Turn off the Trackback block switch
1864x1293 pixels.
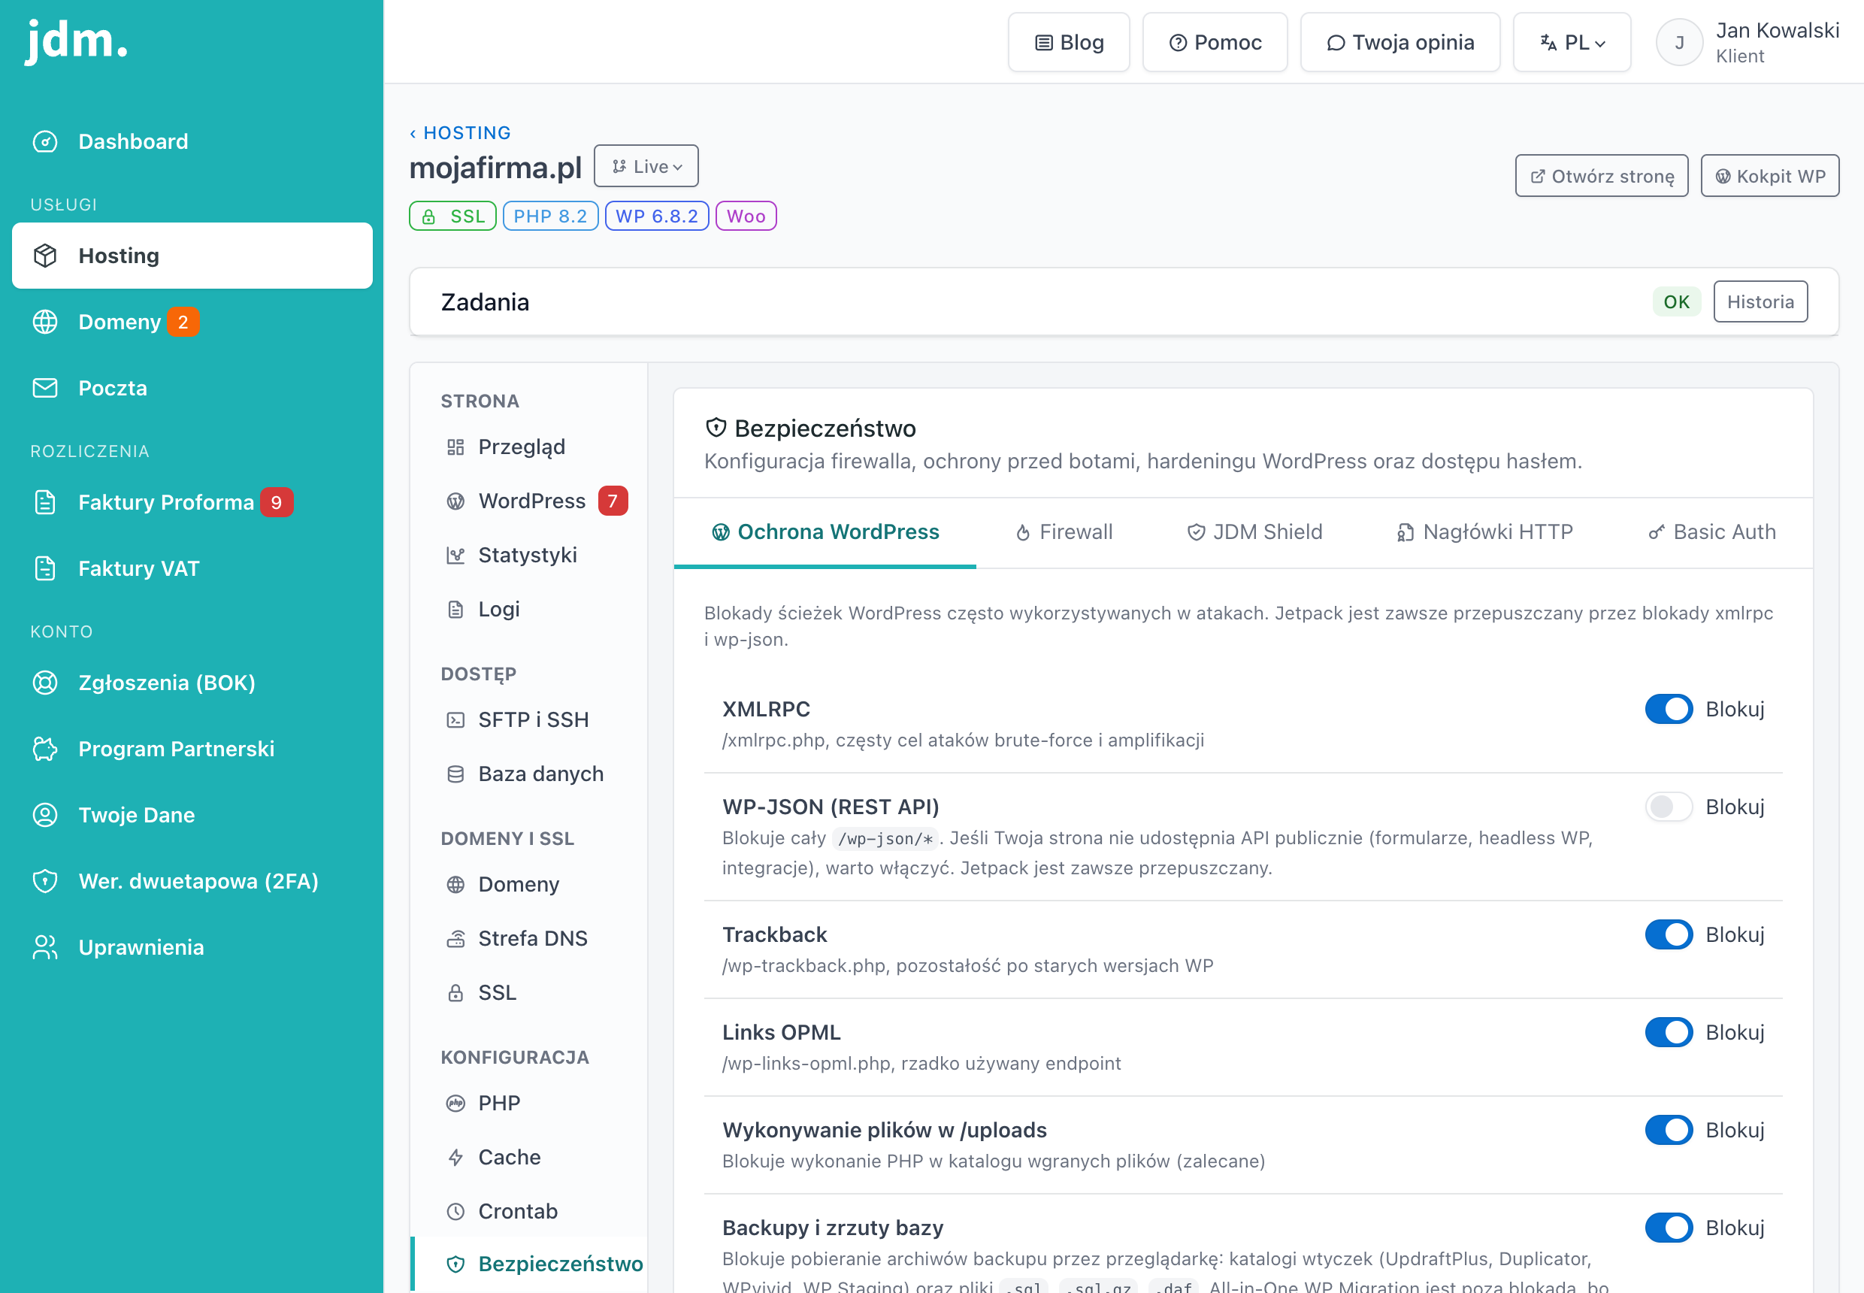point(1669,935)
